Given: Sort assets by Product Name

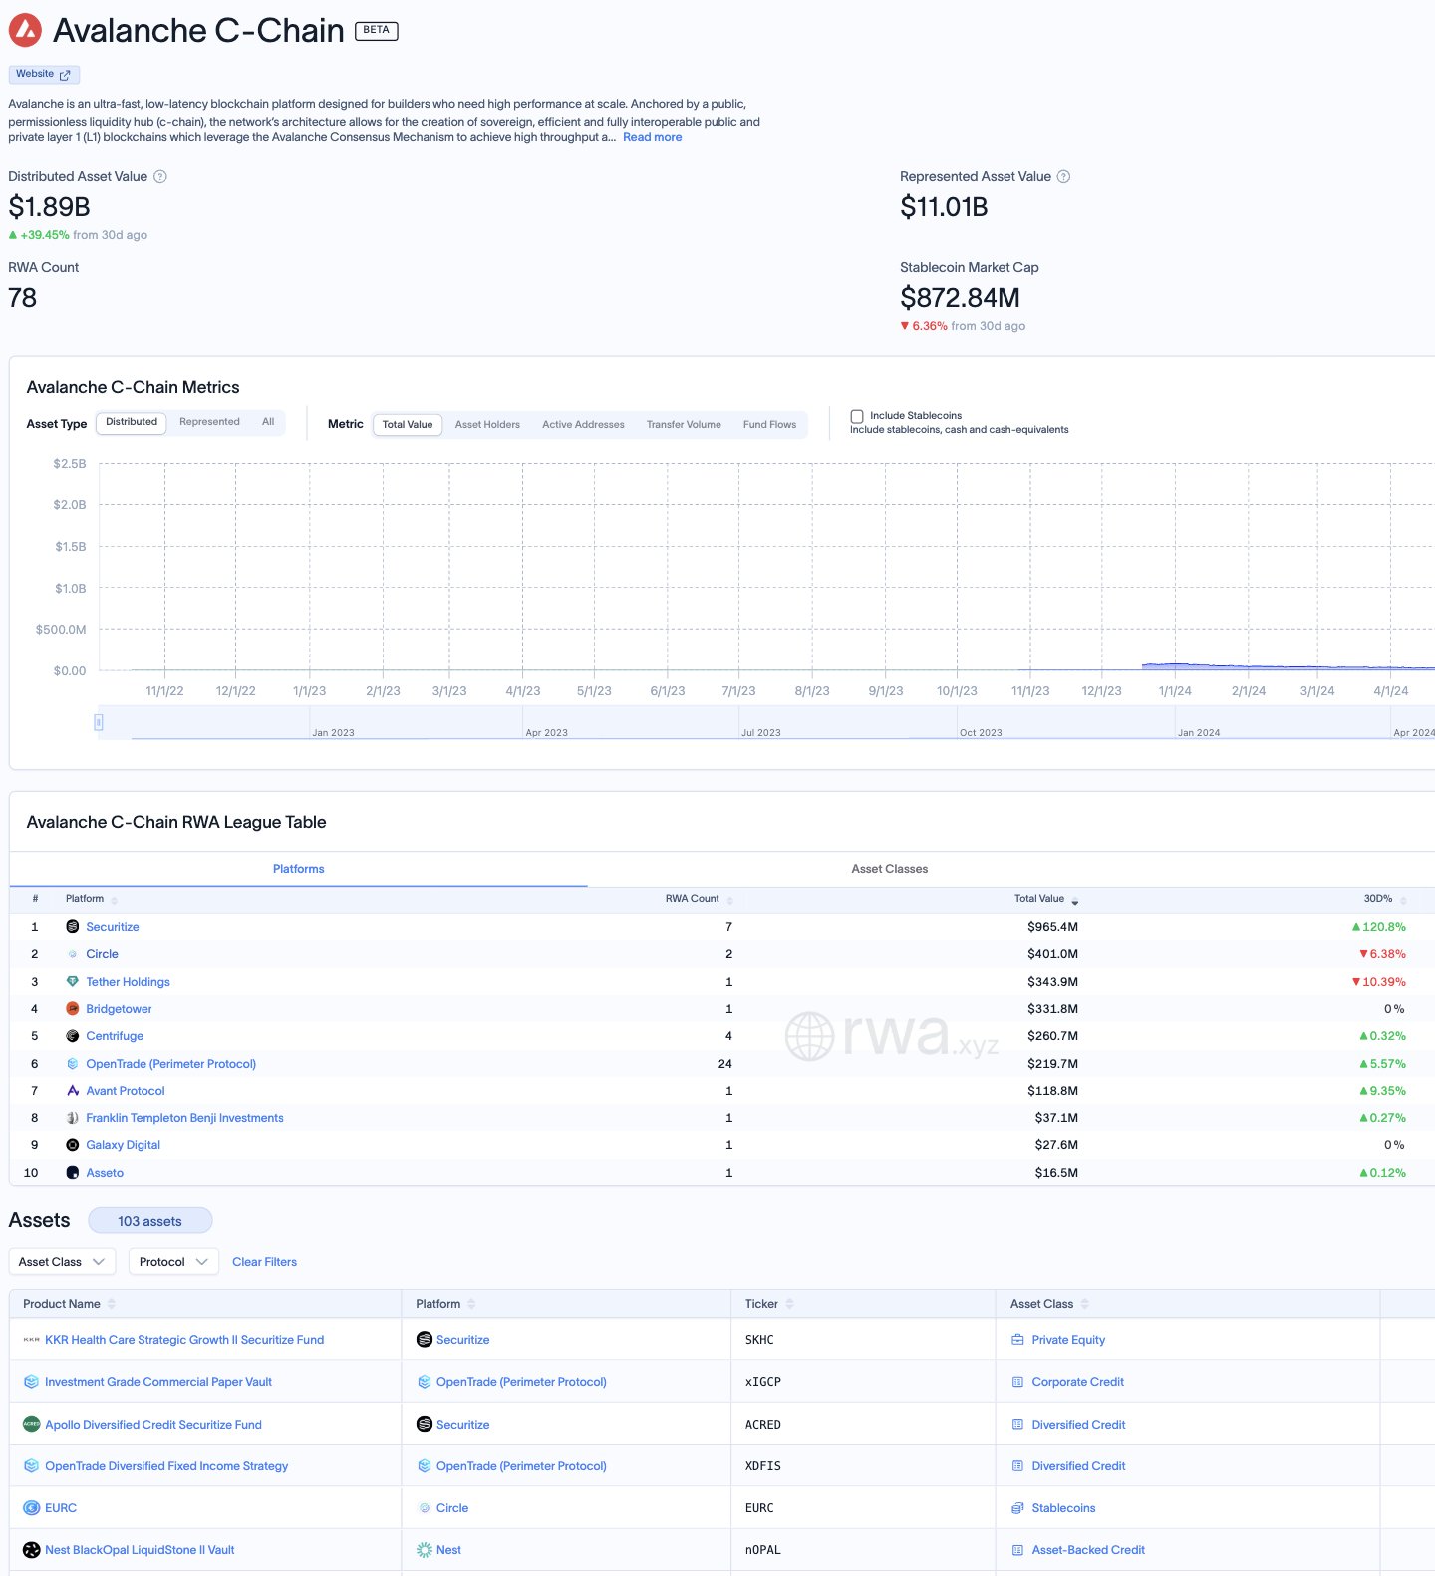Looking at the screenshot, I should click(69, 1304).
